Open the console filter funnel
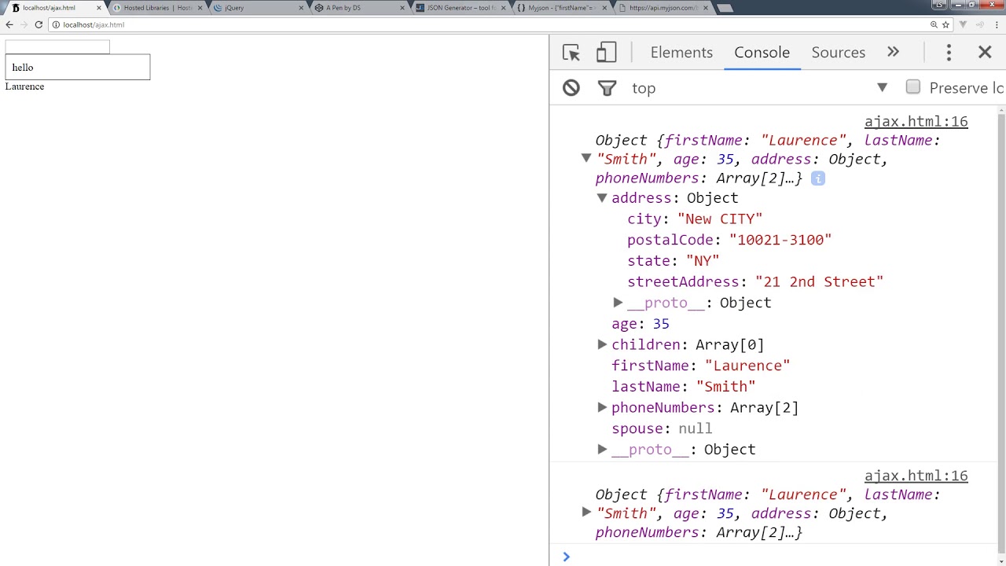 [607, 88]
